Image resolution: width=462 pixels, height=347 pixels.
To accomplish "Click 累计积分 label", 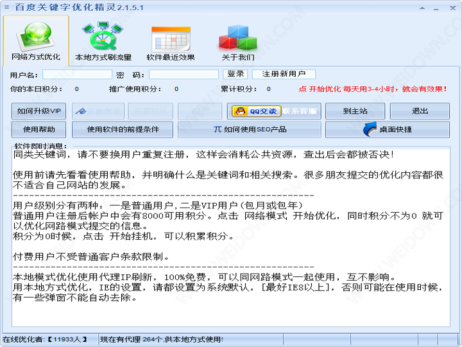I will click(239, 89).
